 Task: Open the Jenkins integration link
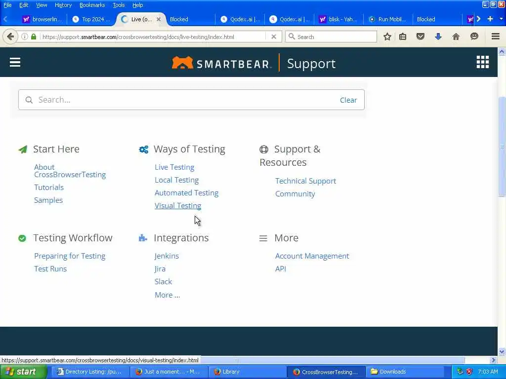click(x=167, y=256)
